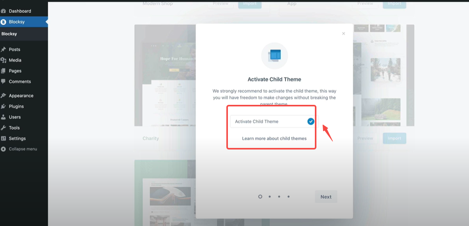Click the Next button
The width and height of the screenshot is (469, 226).
326,196
